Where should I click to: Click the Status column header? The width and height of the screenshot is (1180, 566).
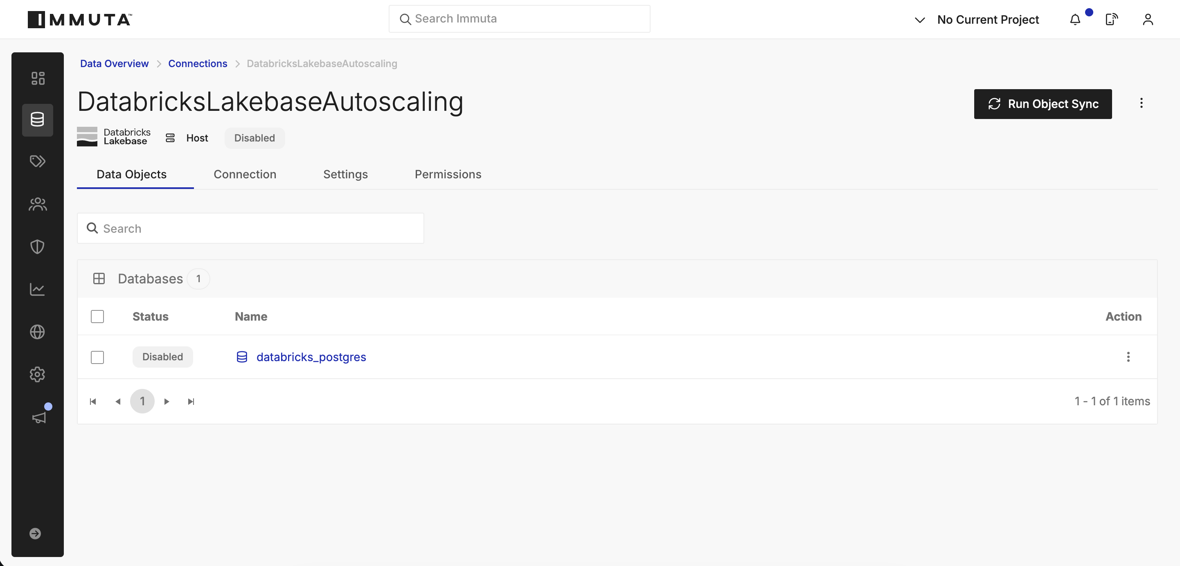click(x=150, y=317)
